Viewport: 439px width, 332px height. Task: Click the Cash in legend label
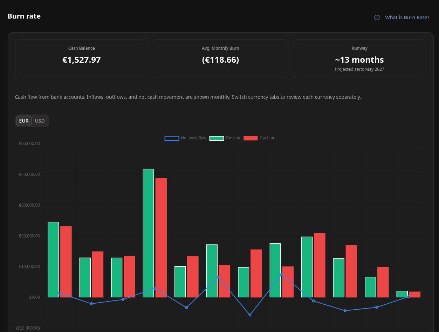[x=233, y=138]
